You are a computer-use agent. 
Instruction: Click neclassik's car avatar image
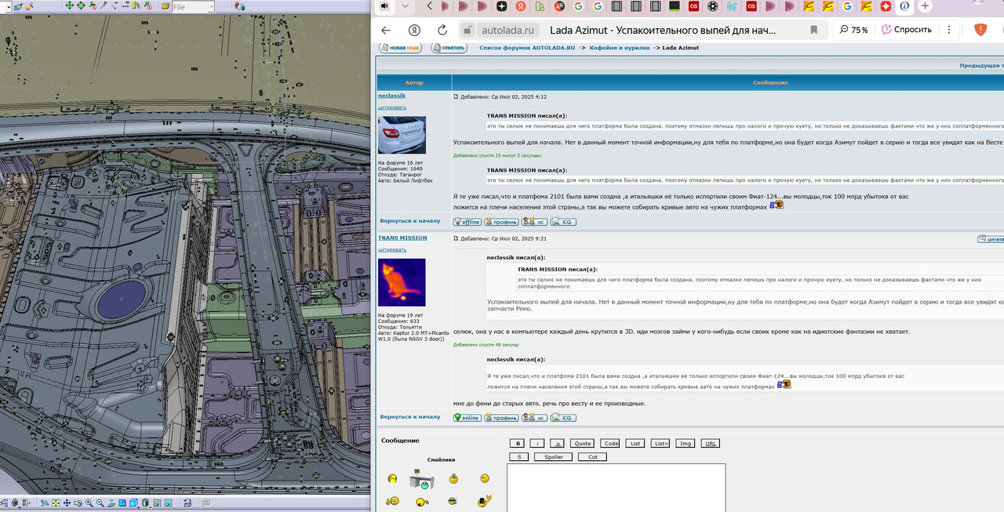[402, 135]
